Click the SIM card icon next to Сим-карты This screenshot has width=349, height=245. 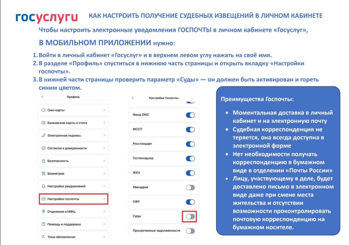pyautogui.click(x=44, y=109)
